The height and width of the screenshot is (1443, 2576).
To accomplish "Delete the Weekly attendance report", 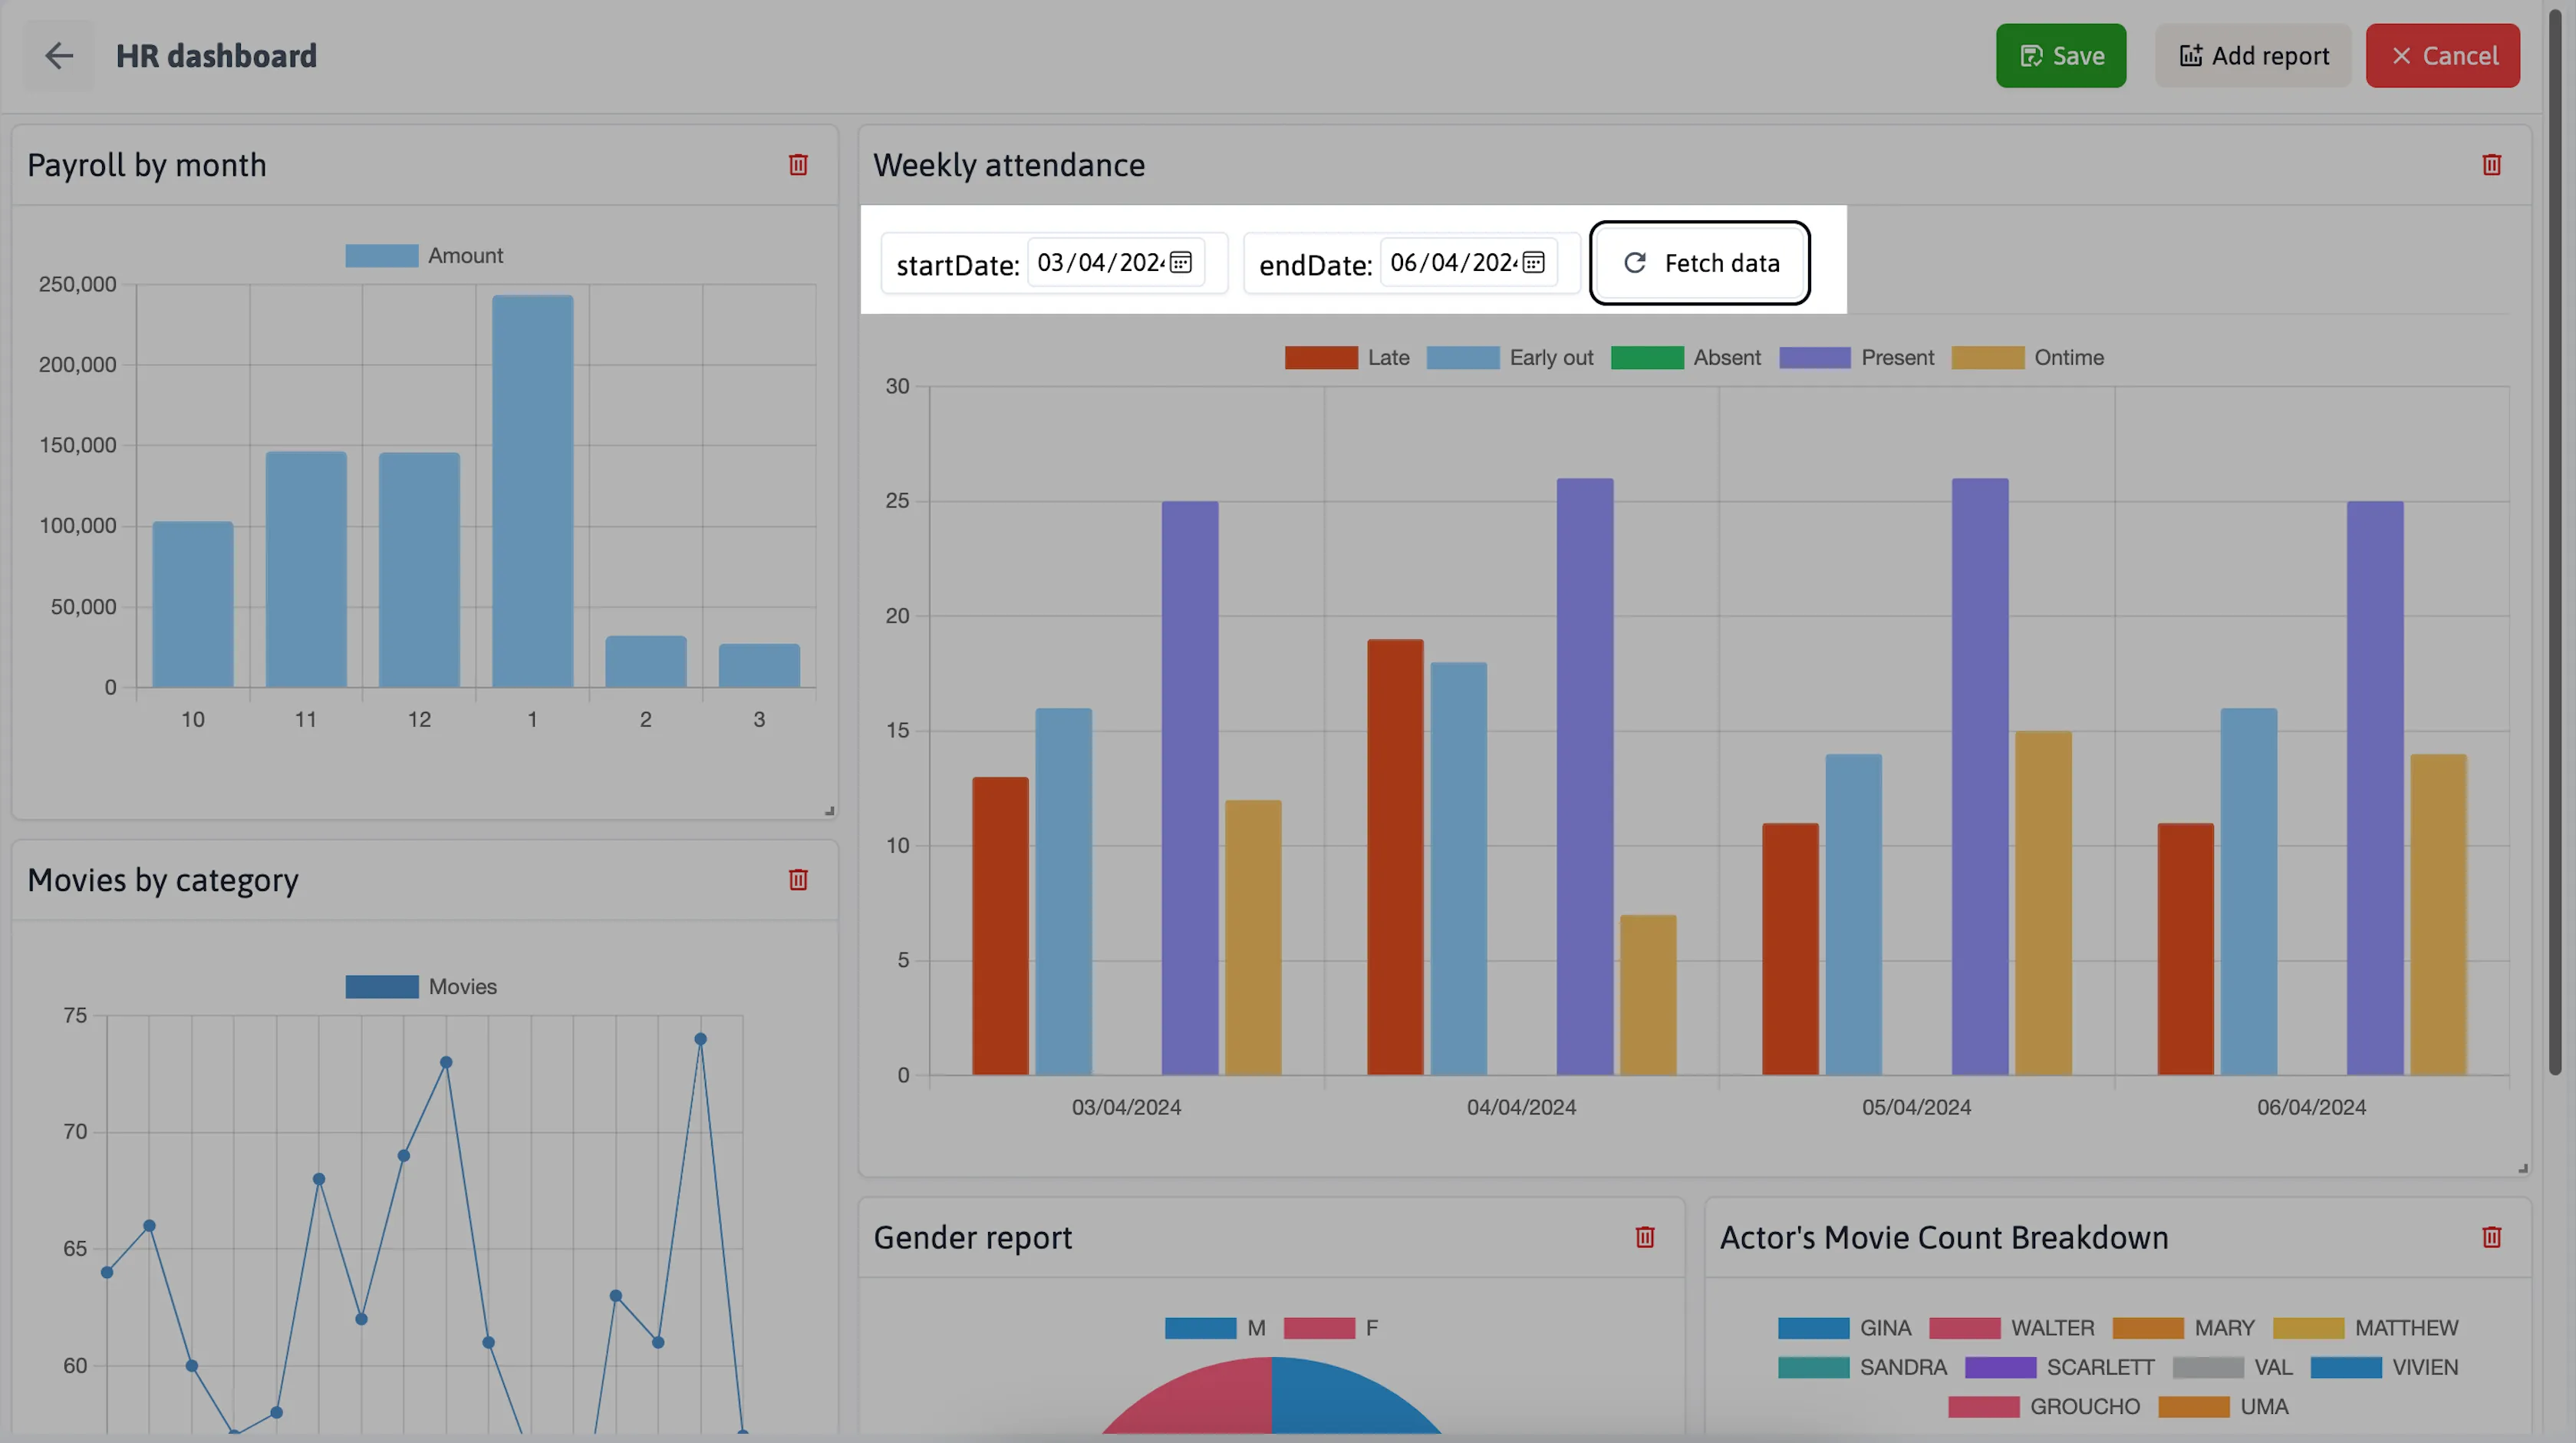I will coord(2491,165).
